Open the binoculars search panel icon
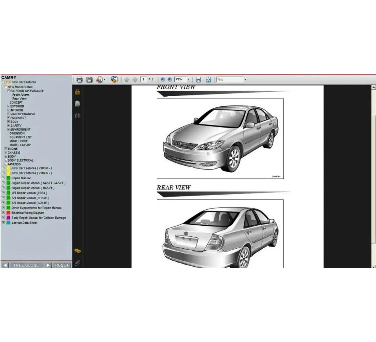The image size is (376, 342). (78, 116)
